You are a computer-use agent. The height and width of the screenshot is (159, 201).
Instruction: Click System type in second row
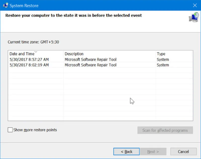point(163,65)
